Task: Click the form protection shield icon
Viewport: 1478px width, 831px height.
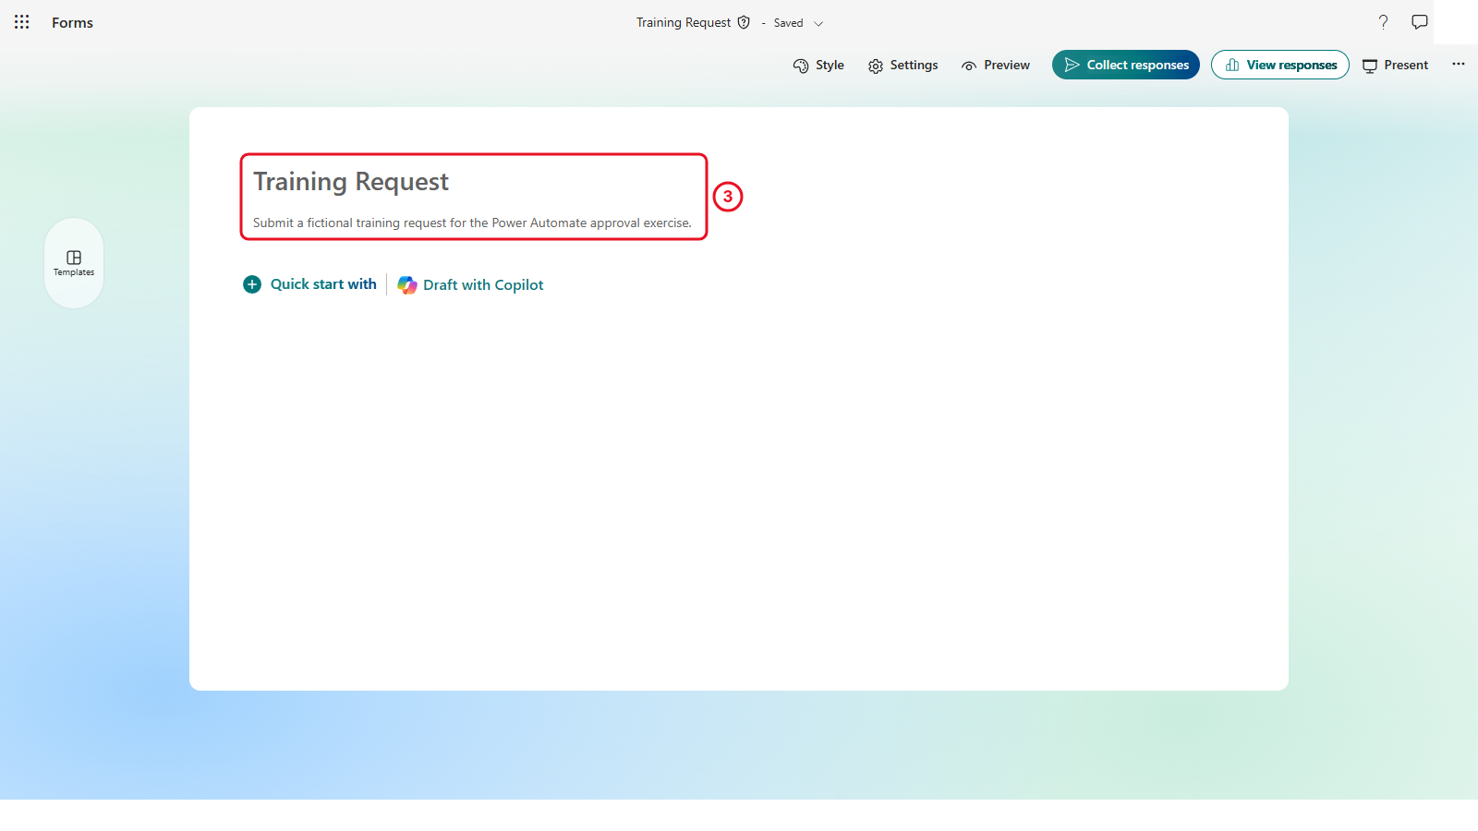Action: click(x=744, y=22)
